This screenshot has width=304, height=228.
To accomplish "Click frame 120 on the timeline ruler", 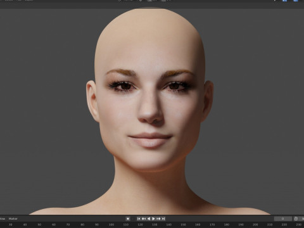I will click(140, 225).
